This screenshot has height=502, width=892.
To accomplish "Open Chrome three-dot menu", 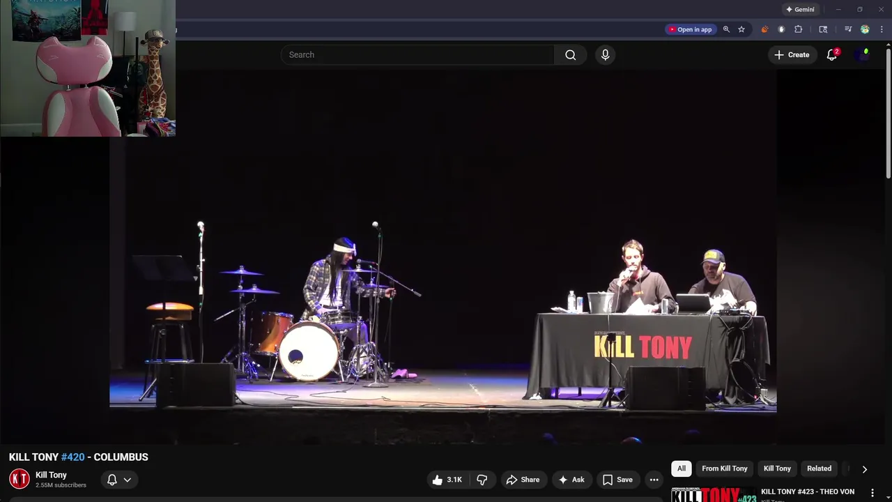I will pyautogui.click(x=882, y=29).
